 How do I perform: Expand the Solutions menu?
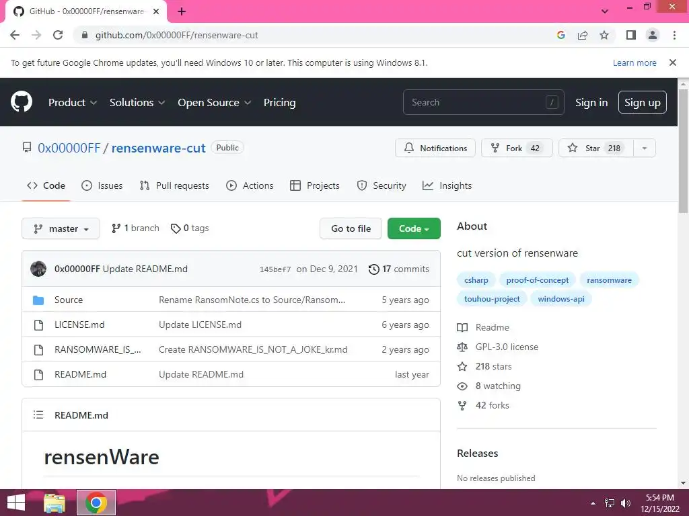coord(137,103)
